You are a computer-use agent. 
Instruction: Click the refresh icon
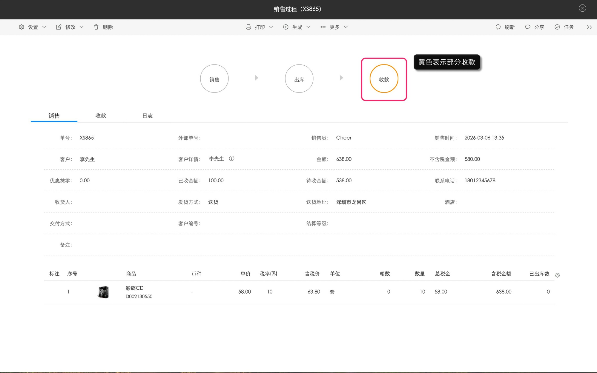click(498, 27)
